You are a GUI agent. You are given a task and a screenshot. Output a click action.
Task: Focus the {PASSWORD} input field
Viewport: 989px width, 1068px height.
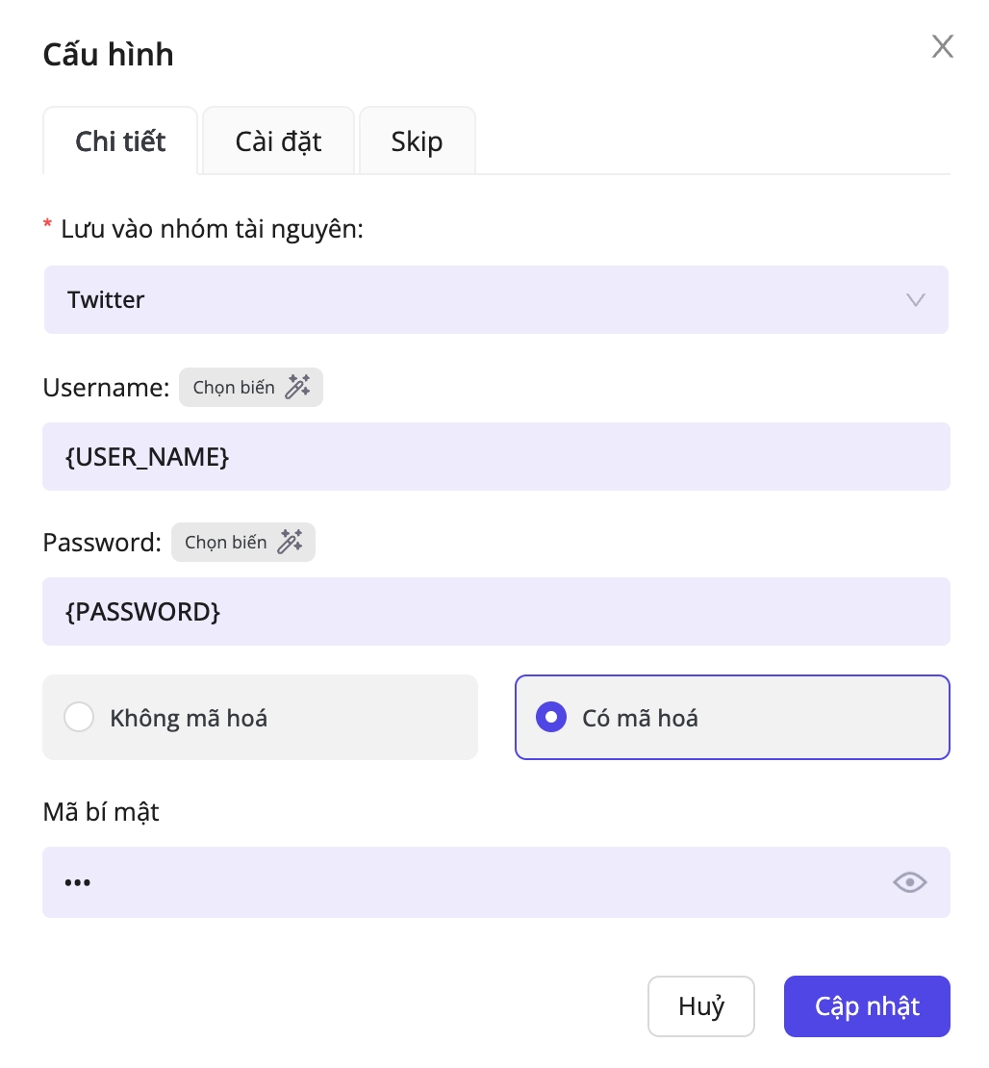tap(495, 612)
